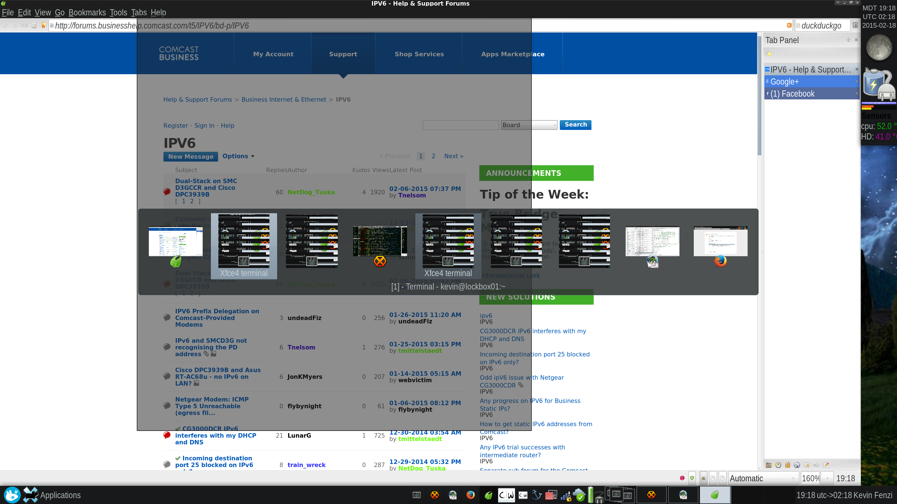Screen dimensions: 897x504
Task: Open the My Account nav link
Action: click(x=273, y=54)
